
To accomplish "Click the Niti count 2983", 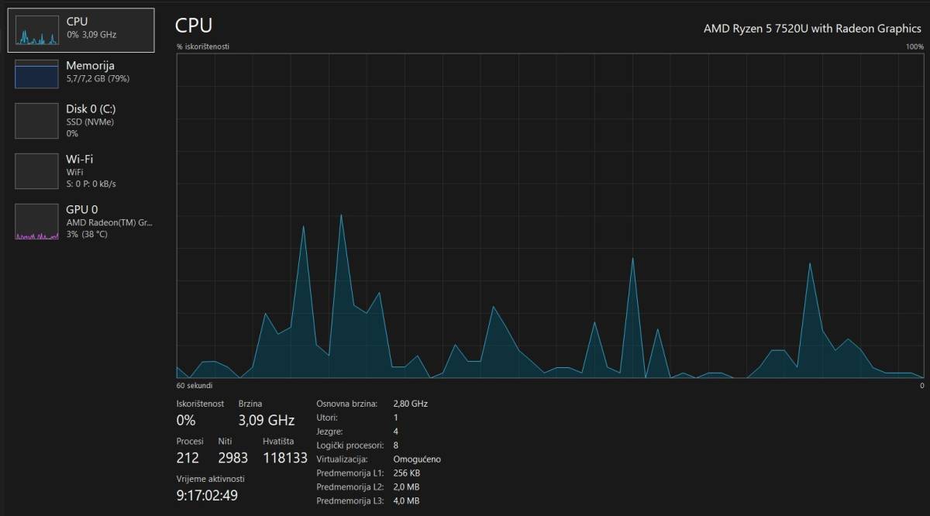I will pyautogui.click(x=232, y=458).
